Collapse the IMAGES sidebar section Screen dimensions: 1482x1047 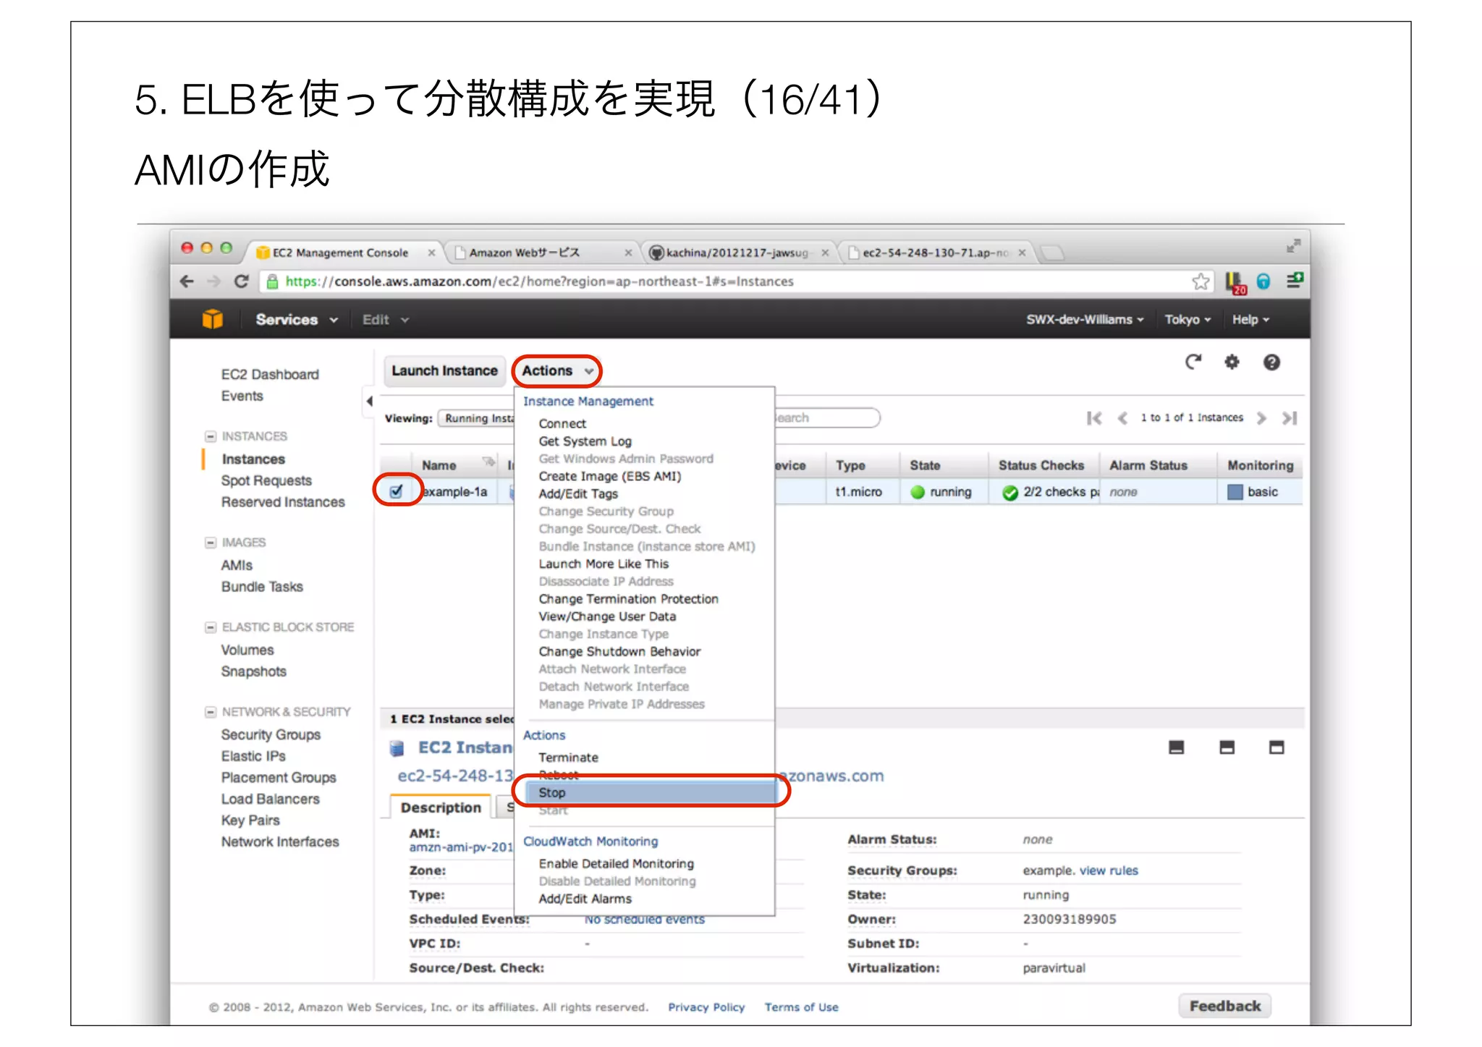coord(211,543)
